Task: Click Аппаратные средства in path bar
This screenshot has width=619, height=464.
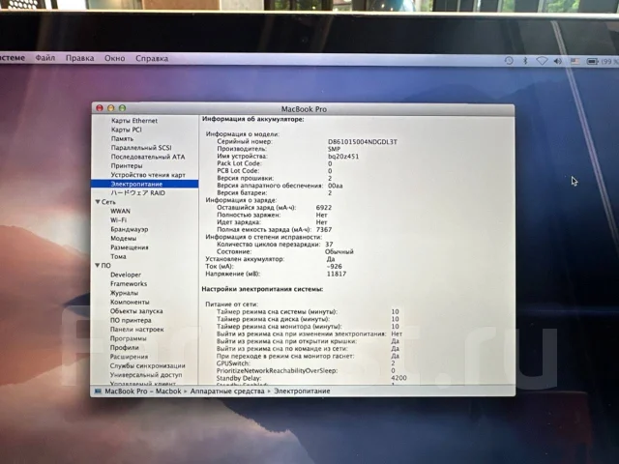Action: tap(227, 391)
